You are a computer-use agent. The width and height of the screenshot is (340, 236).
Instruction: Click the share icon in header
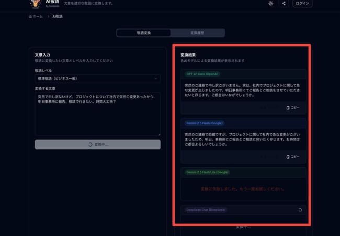[x=284, y=4]
